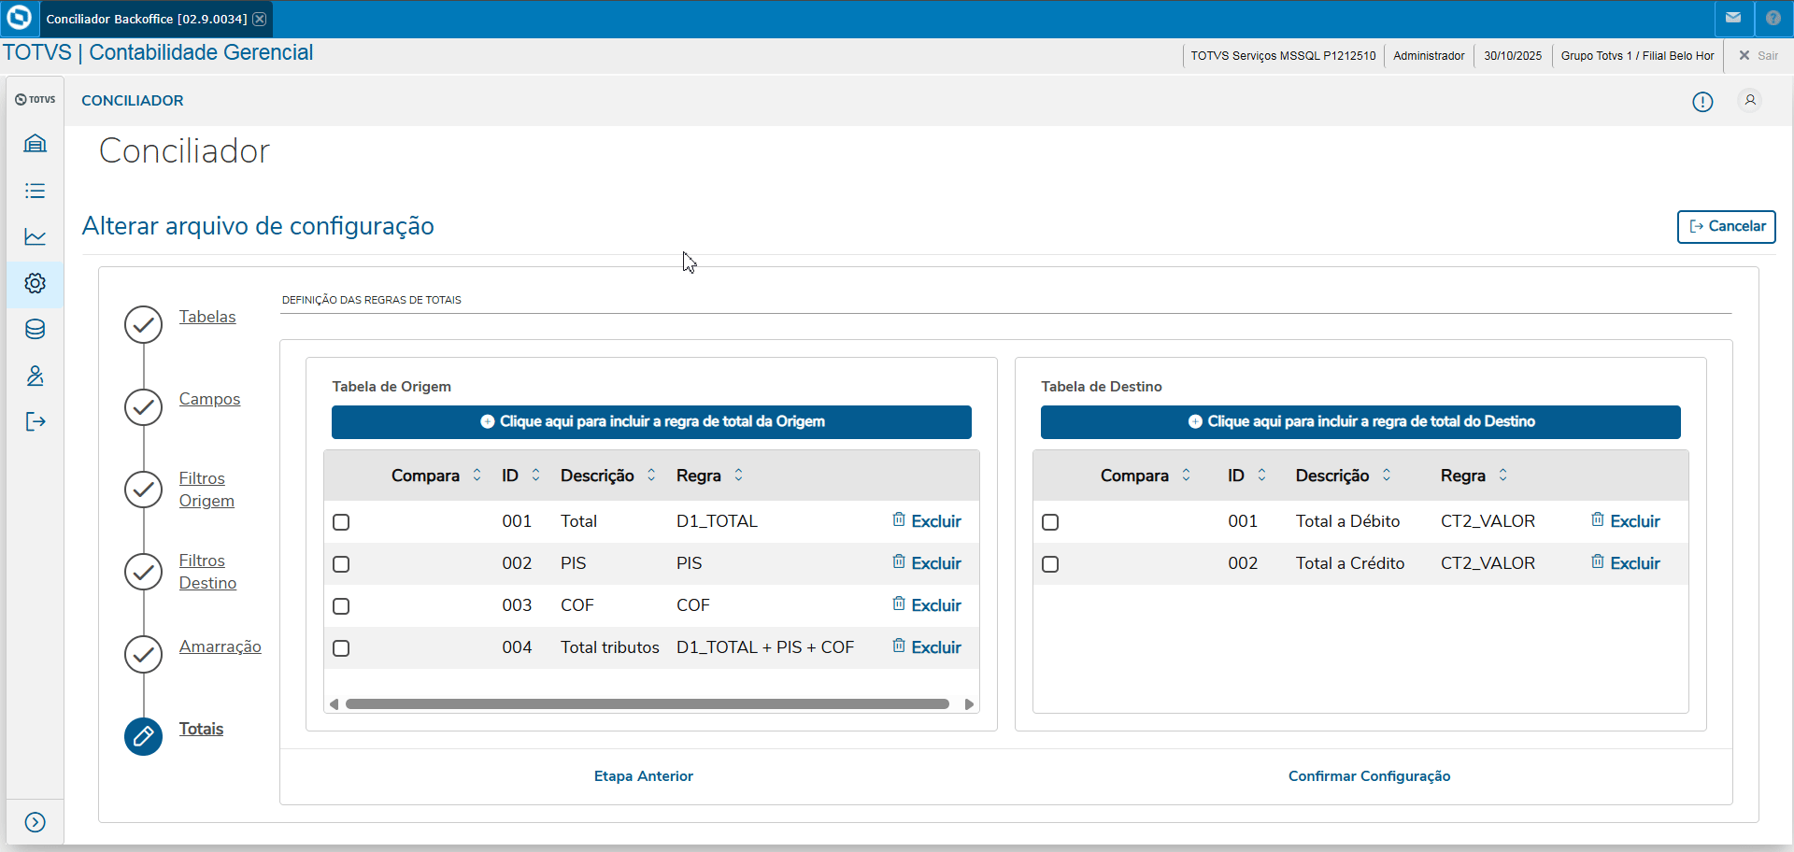Sort origin table by Regra column

(738, 476)
